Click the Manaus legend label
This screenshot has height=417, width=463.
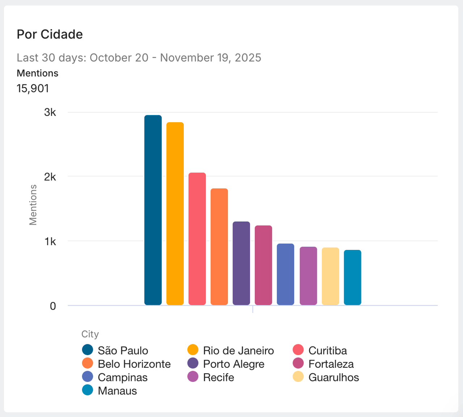click(x=117, y=391)
